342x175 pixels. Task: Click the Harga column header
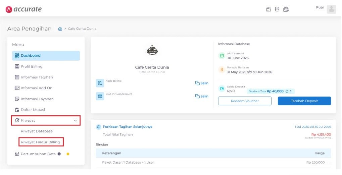pos(320,153)
